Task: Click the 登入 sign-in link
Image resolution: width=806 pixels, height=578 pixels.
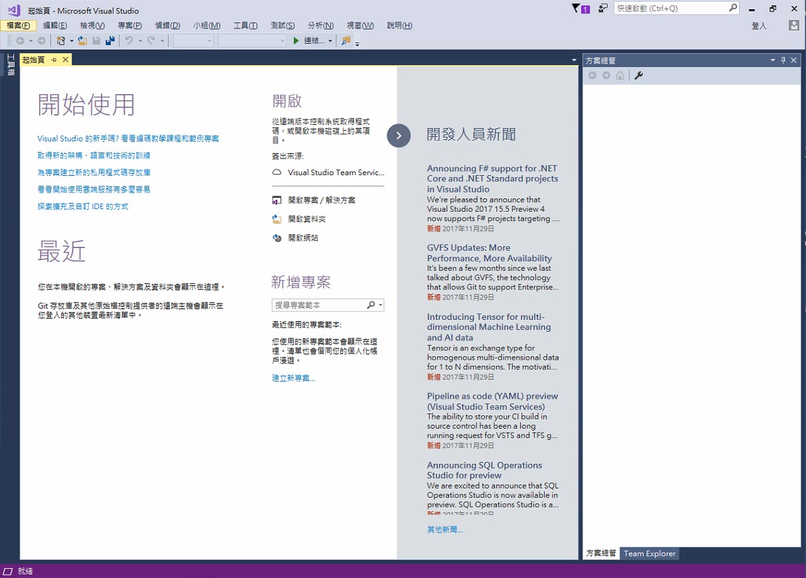Action: point(759,26)
